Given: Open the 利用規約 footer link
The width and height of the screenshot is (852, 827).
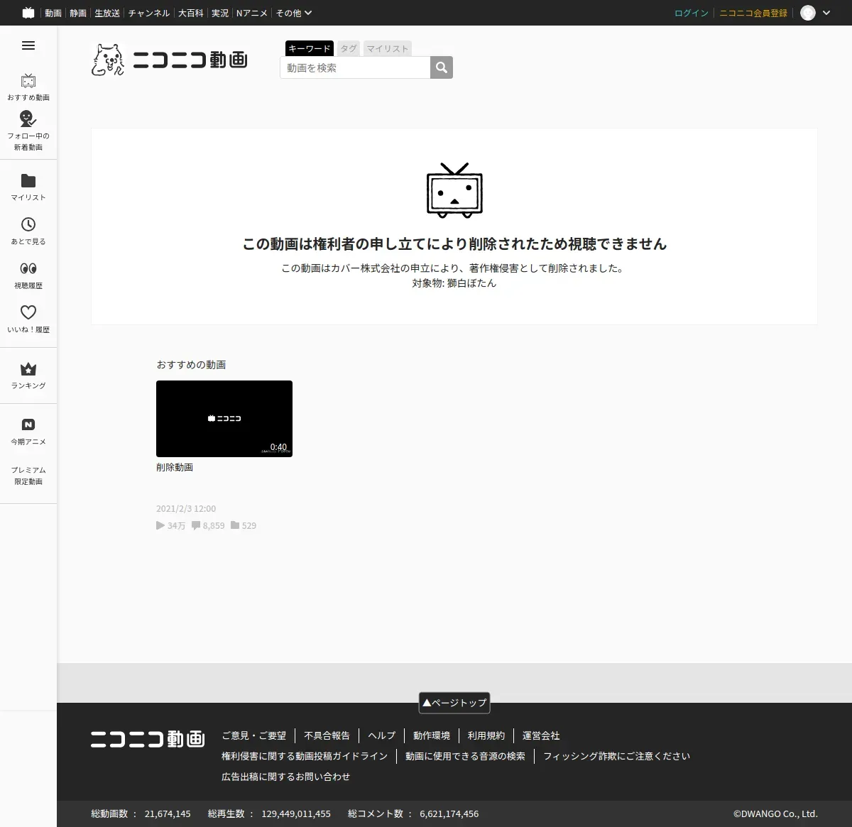Looking at the screenshot, I should [x=486, y=735].
